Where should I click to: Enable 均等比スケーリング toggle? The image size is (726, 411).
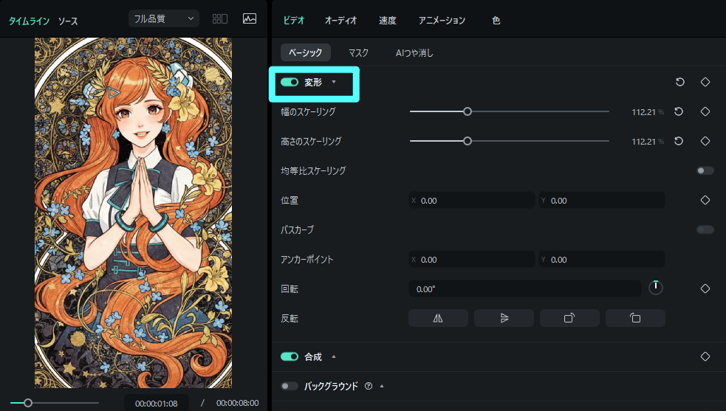tap(705, 170)
